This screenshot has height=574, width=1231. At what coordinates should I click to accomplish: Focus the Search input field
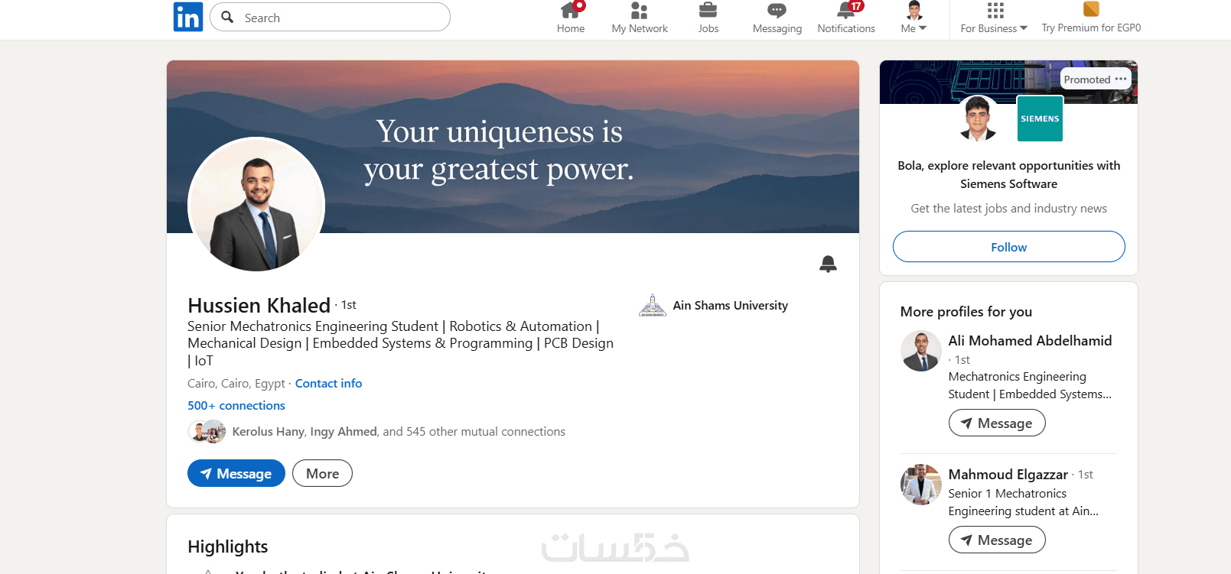click(x=330, y=17)
